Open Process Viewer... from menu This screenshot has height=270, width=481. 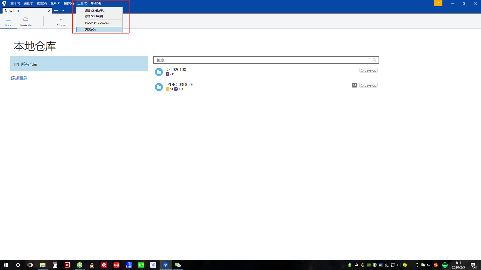(x=99, y=23)
